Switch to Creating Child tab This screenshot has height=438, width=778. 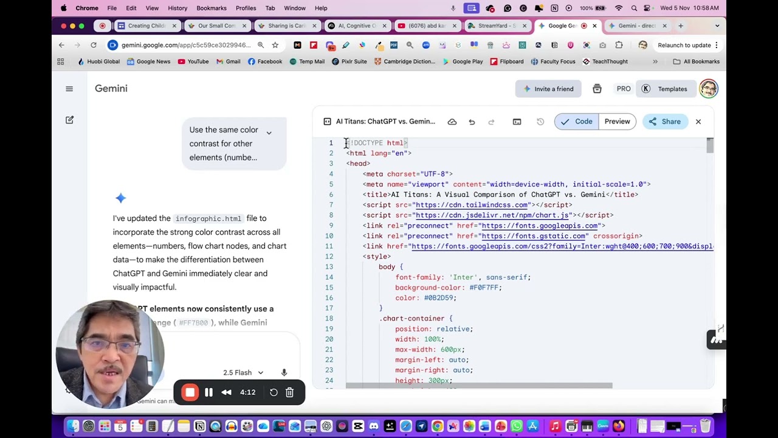point(146,26)
